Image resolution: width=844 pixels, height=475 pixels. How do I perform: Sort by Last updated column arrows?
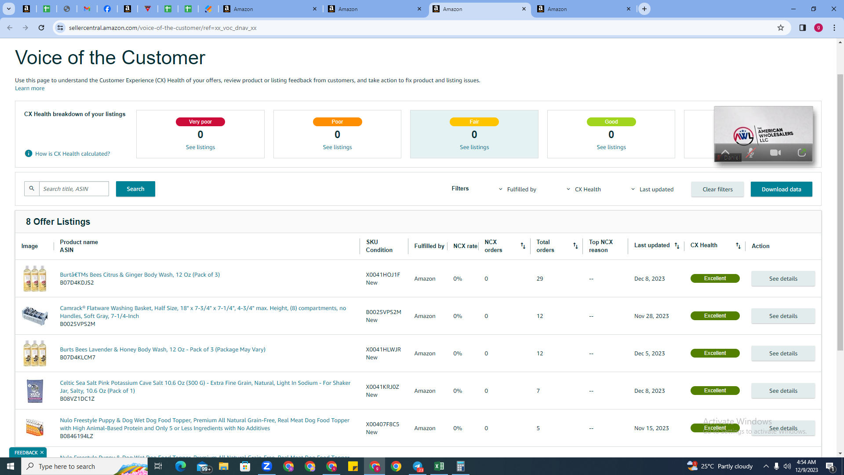pyautogui.click(x=677, y=246)
